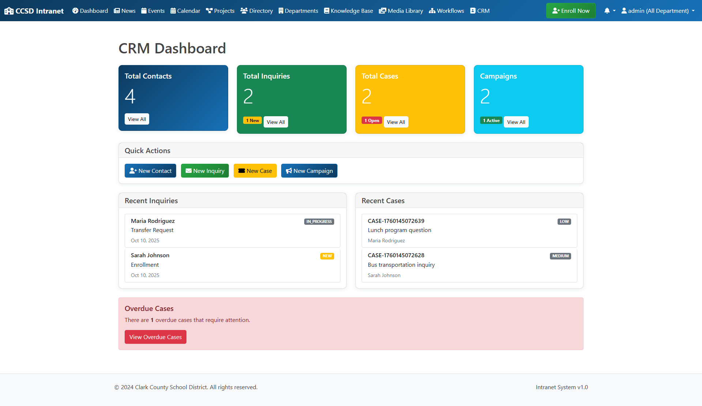
Task: Open Maria Rodriguez Transfer Request inquiry
Action: click(x=232, y=231)
